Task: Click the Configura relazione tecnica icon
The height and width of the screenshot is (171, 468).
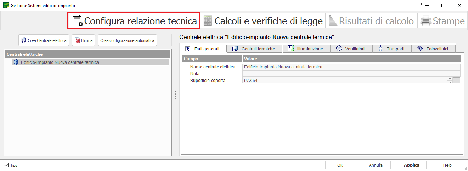Action: 77,21
